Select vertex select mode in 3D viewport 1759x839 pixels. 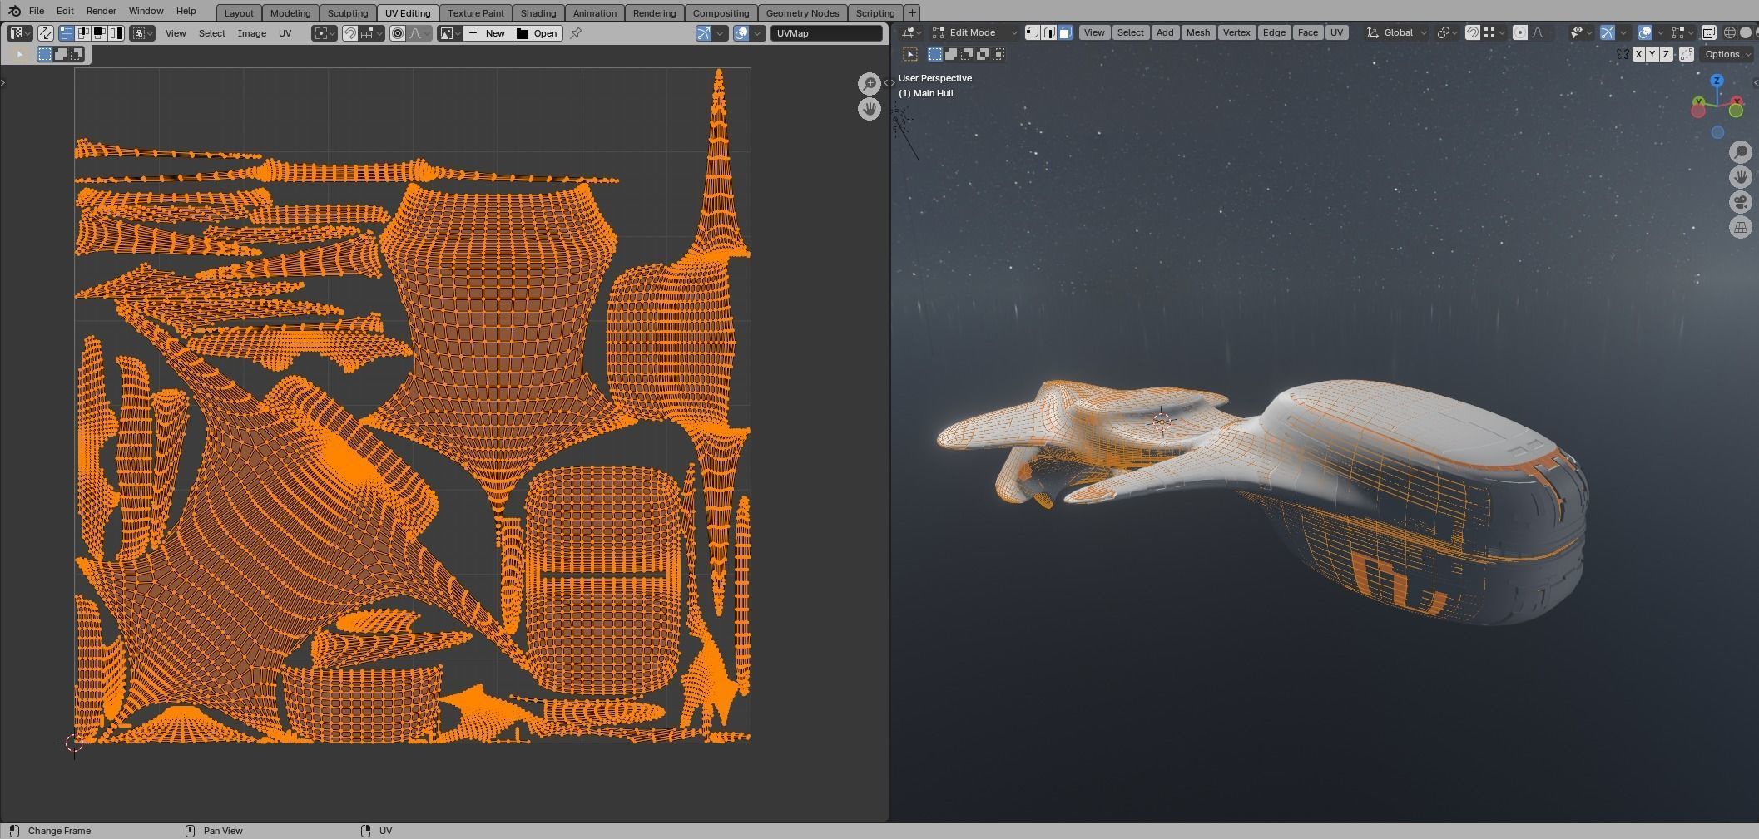tap(1033, 32)
